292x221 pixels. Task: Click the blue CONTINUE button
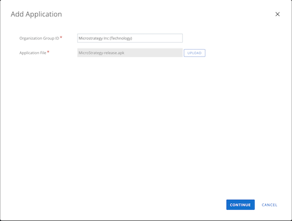point(240,205)
